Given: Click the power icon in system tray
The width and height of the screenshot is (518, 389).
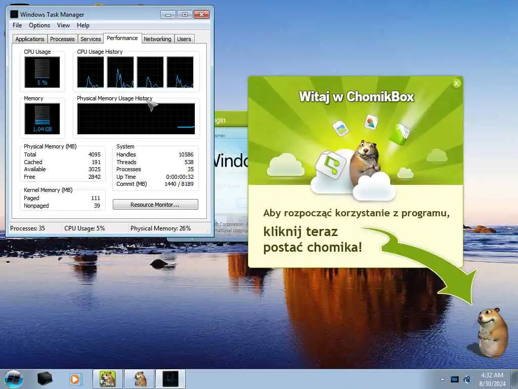Looking at the screenshot, I should [467, 379].
